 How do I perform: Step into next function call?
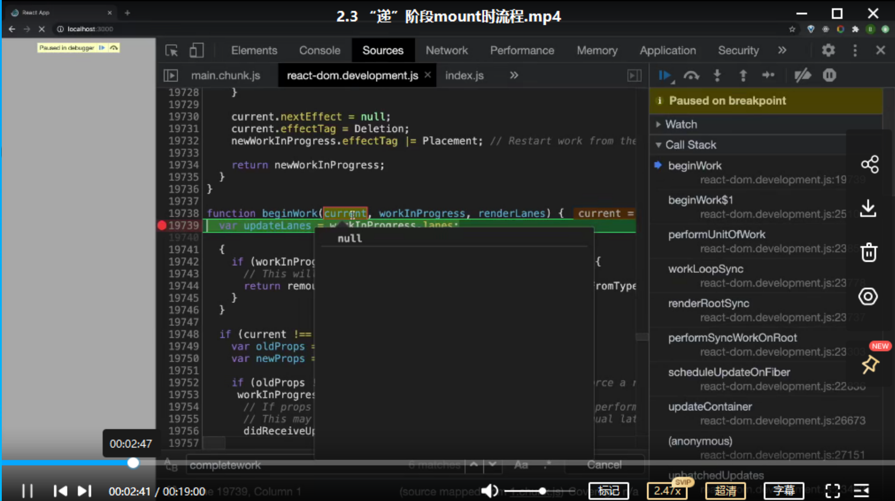click(x=717, y=75)
